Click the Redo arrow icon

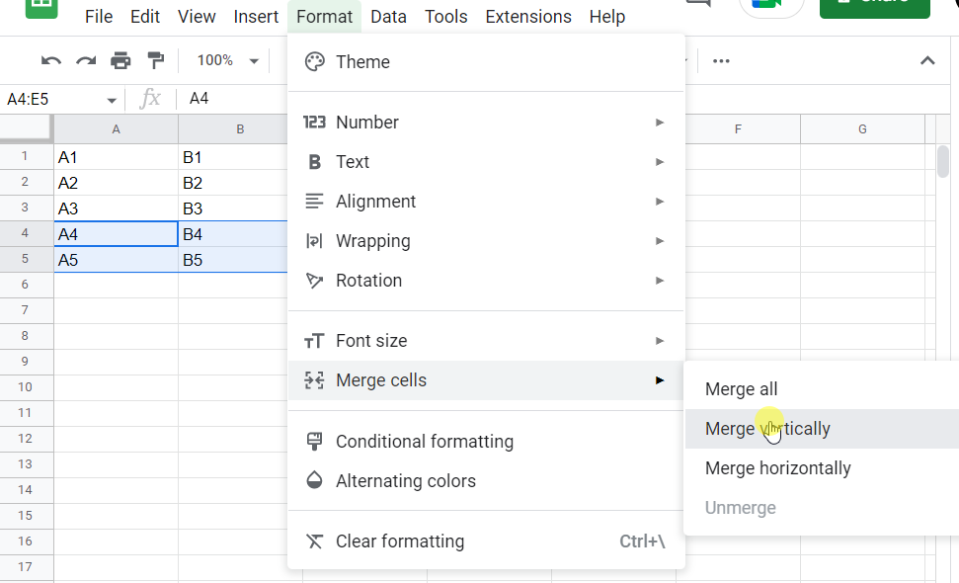[85, 60]
